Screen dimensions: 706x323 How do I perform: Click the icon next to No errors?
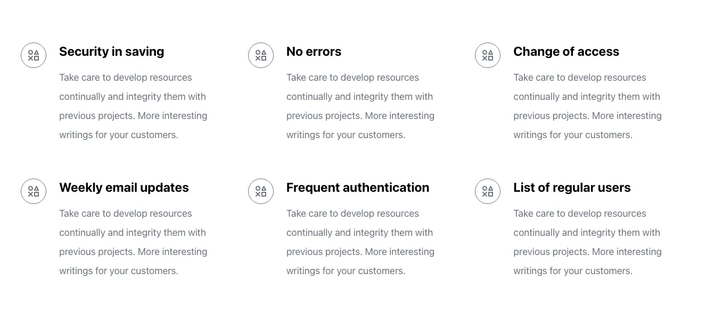[261, 55]
